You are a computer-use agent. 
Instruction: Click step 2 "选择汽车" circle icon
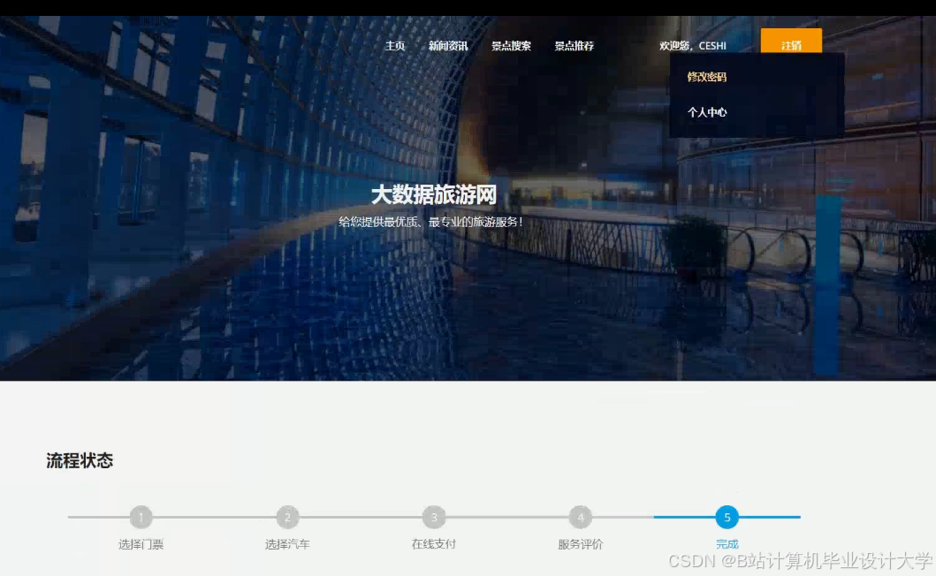coord(287,517)
